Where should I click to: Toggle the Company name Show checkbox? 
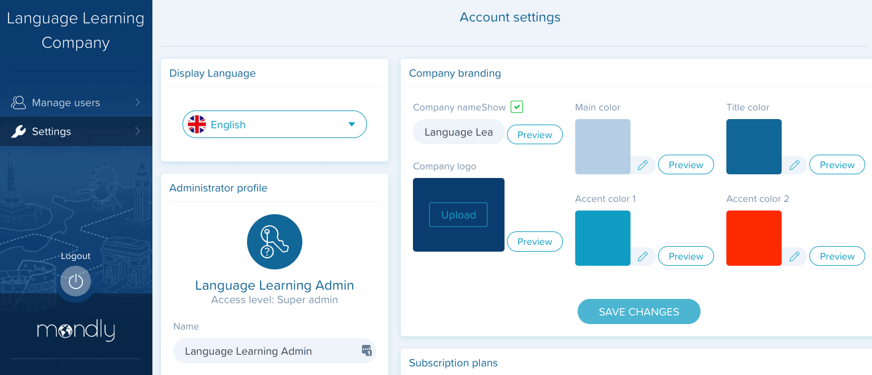pyautogui.click(x=517, y=107)
